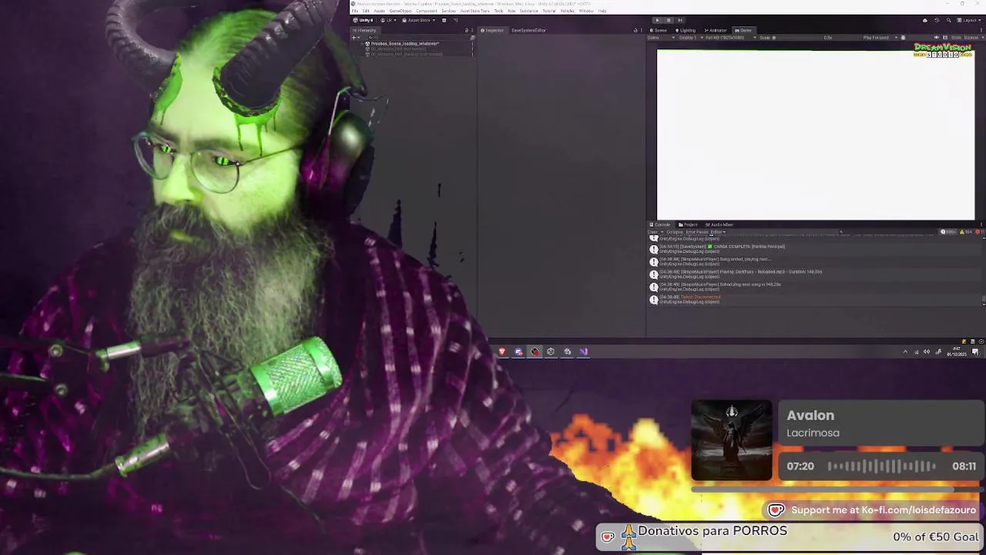Switch to the Scene tab

[659, 30]
